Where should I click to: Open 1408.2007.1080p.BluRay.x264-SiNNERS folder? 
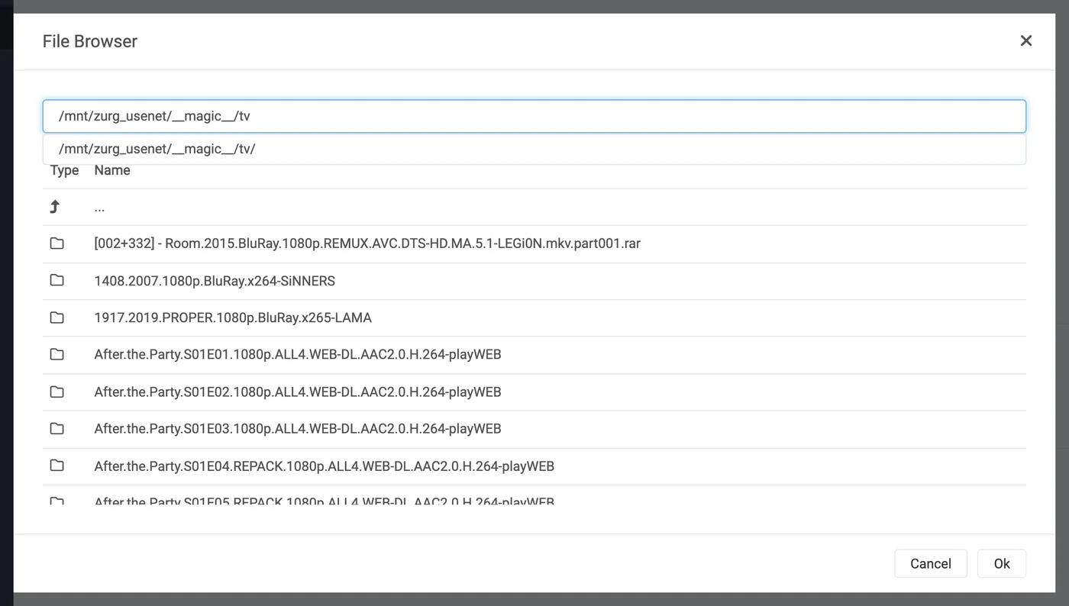215,281
